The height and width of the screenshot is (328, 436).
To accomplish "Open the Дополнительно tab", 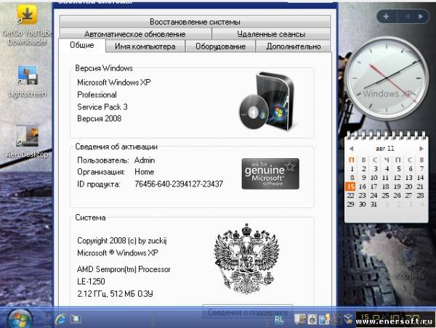I will coord(294,46).
